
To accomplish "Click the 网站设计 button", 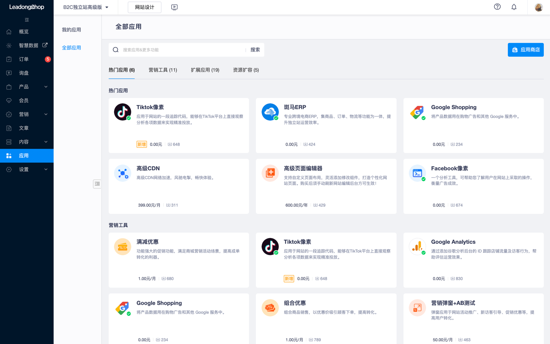I will click(x=144, y=7).
